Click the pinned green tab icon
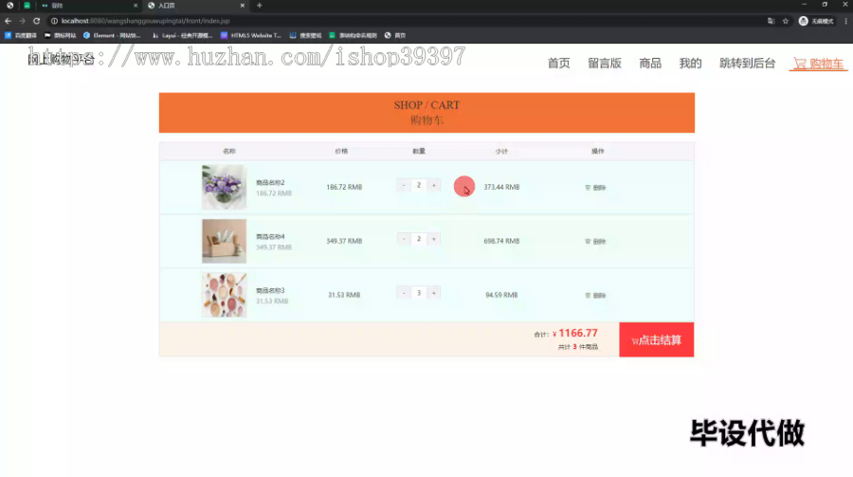Image resolution: width=853 pixels, height=477 pixels. (x=27, y=6)
